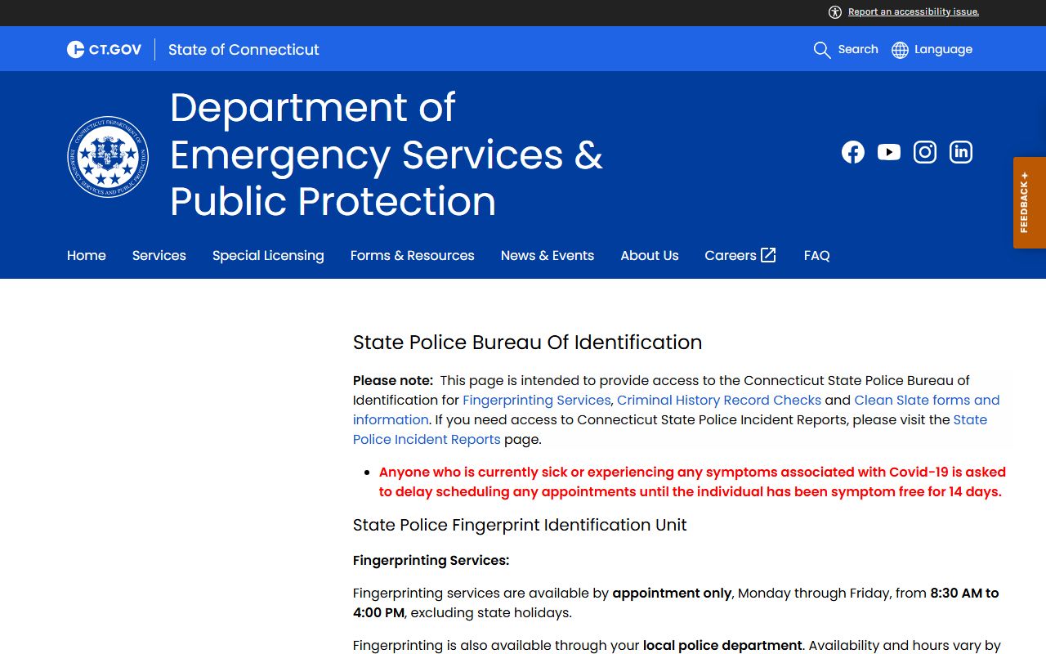Click the Language globe icon
Image resolution: width=1046 pixels, height=654 pixels.
[x=900, y=50]
